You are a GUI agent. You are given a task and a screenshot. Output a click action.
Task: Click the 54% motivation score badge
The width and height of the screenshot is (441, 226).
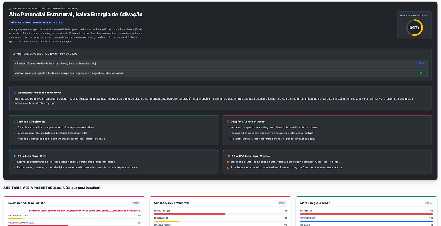422,64
